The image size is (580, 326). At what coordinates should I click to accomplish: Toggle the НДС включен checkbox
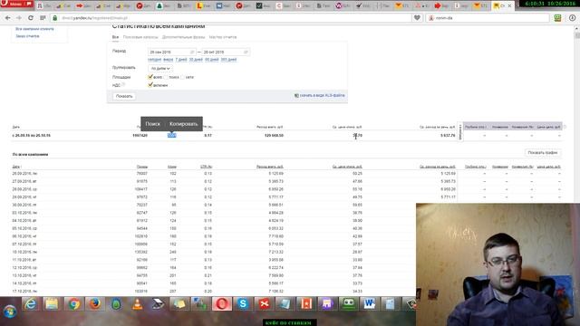(150, 85)
